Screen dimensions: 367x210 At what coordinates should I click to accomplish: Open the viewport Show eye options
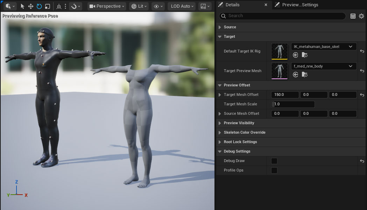pos(158,6)
